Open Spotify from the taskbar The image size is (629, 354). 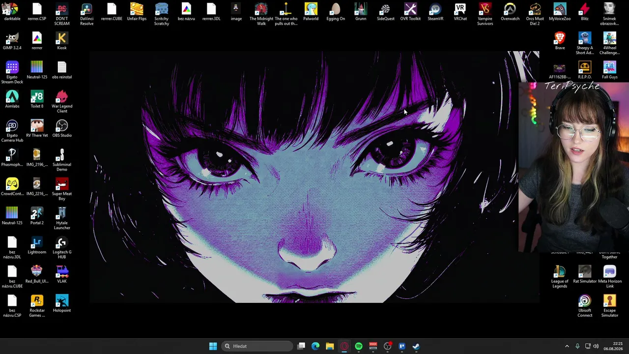(x=359, y=346)
